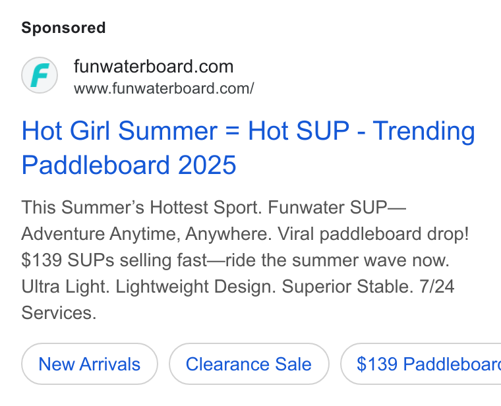Open the Hot Girl Summer ad headline
This screenshot has height=406, width=501.
[249, 148]
